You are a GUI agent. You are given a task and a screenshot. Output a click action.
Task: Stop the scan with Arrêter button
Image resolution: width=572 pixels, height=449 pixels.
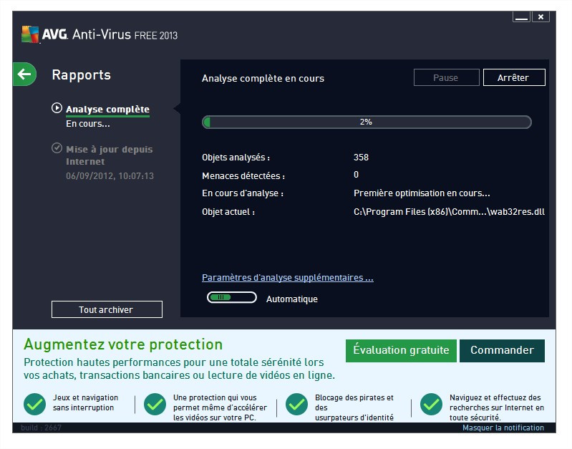click(x=513, y=77)
